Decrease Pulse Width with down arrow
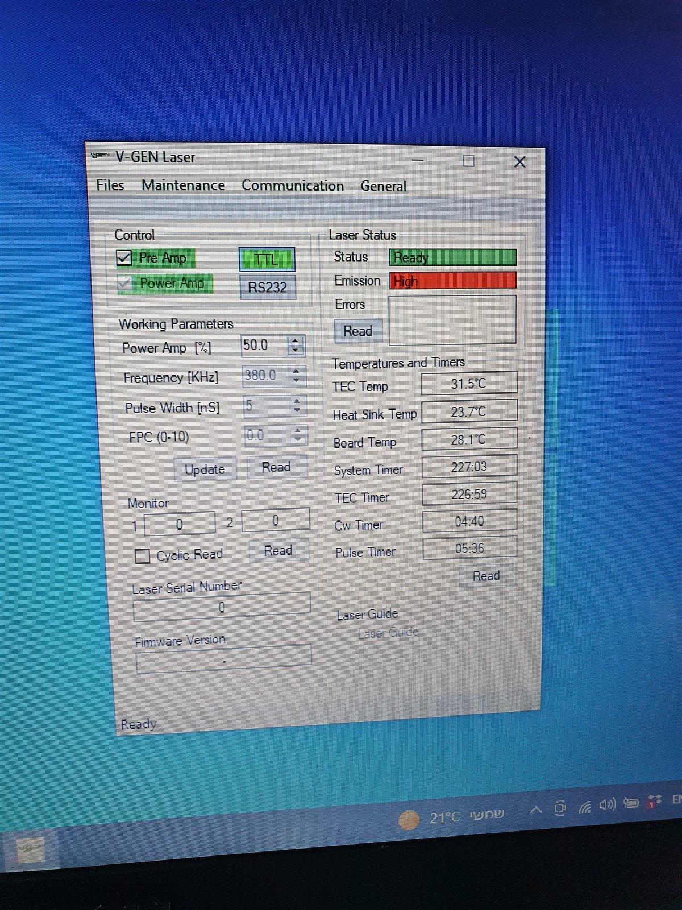Viewport: 682px width, 910px height. 298,410
